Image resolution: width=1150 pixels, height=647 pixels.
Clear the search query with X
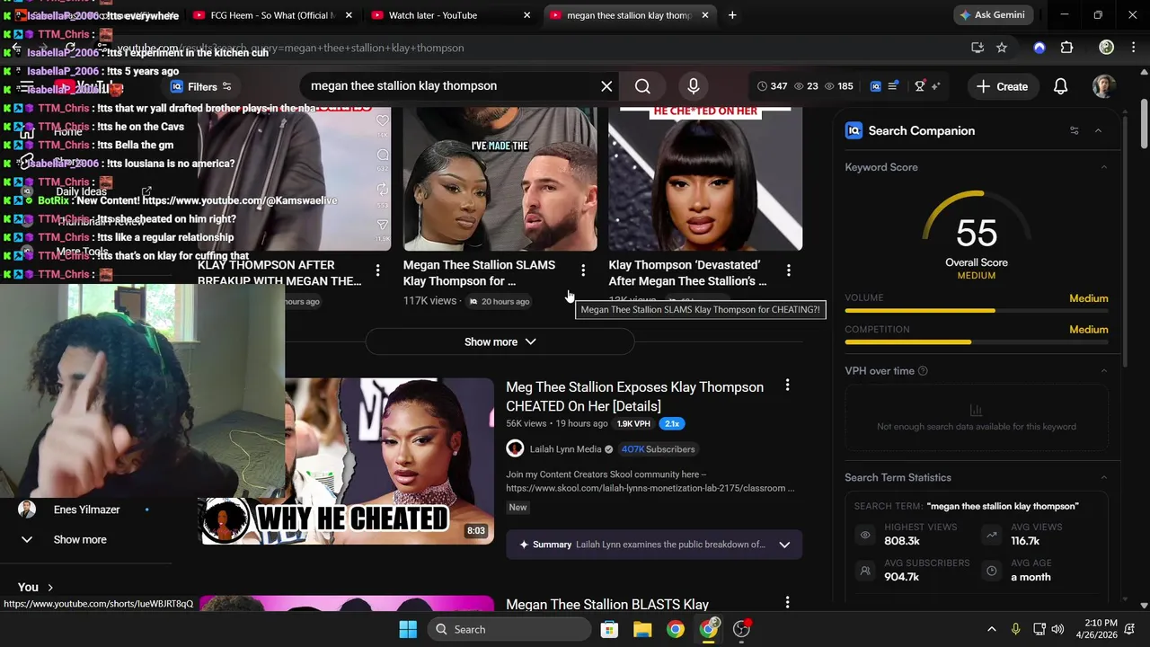tap(606, 86)
